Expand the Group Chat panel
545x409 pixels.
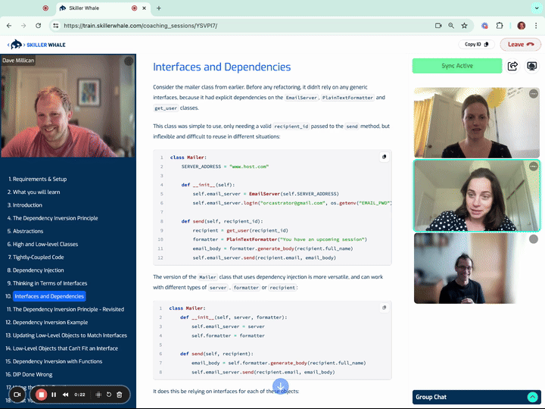(x=532, y=397)
